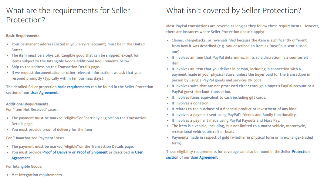
Task: Click the 'For "Unauthorized Payment" cases:' line
Action: [36, 138]
